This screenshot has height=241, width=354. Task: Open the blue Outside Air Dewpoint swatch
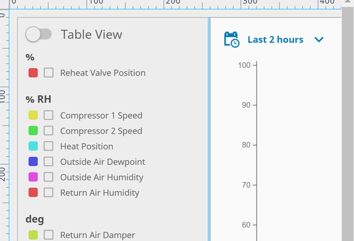pos(33,161)
